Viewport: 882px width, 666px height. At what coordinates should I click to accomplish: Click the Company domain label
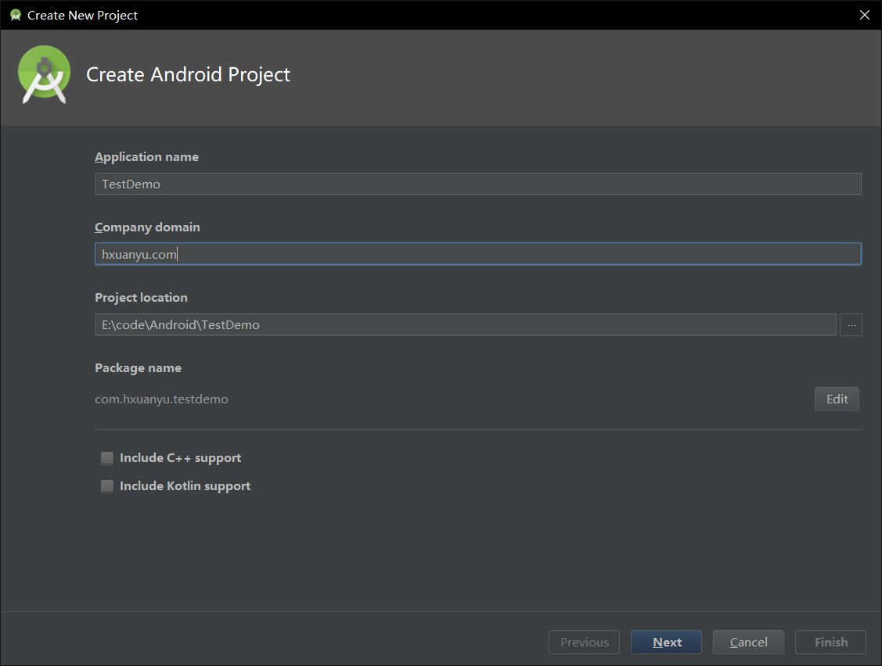click(147, 227)
